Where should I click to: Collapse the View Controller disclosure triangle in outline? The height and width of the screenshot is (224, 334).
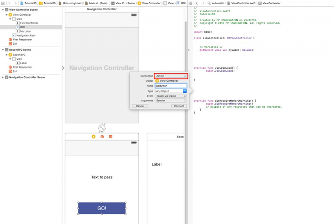(7, 15)
